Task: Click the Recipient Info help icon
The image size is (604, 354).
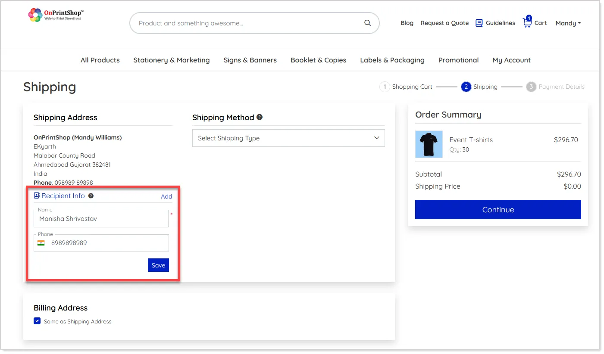Action: click(91, 196)
